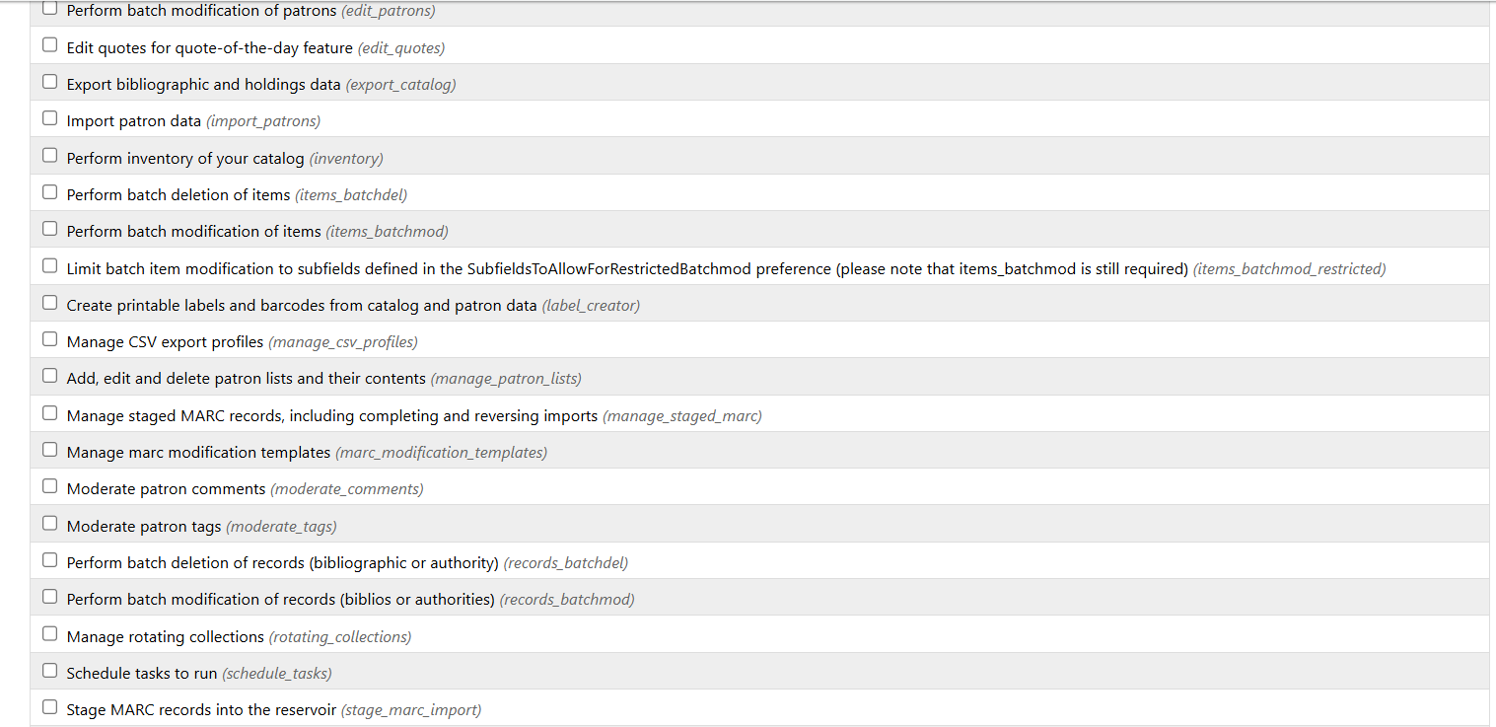Enable the records_batchmod permission checkbox

tap(50, 597)
